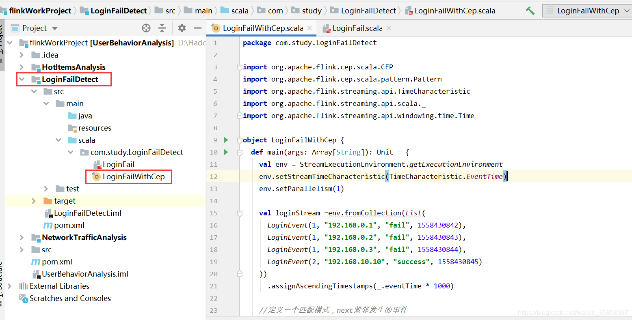Expand the .idea folder
632x320 pixels.
pos(22,55)
